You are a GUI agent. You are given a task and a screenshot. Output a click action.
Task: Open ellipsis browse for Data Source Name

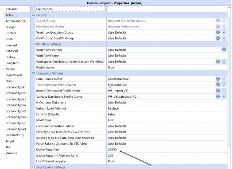coord(224,79)
